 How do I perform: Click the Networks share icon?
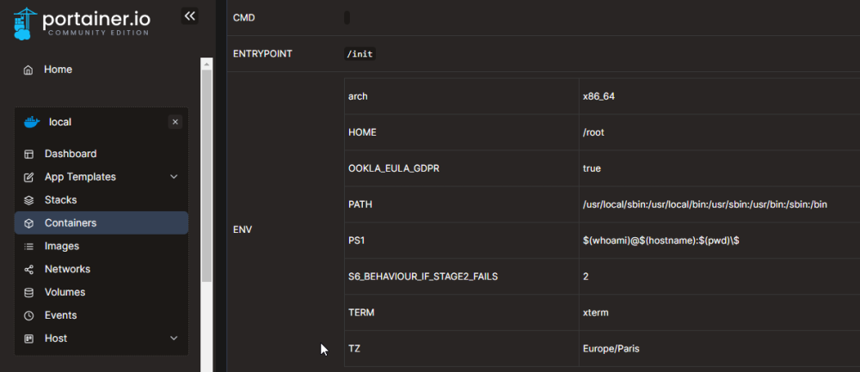(28, 270)
